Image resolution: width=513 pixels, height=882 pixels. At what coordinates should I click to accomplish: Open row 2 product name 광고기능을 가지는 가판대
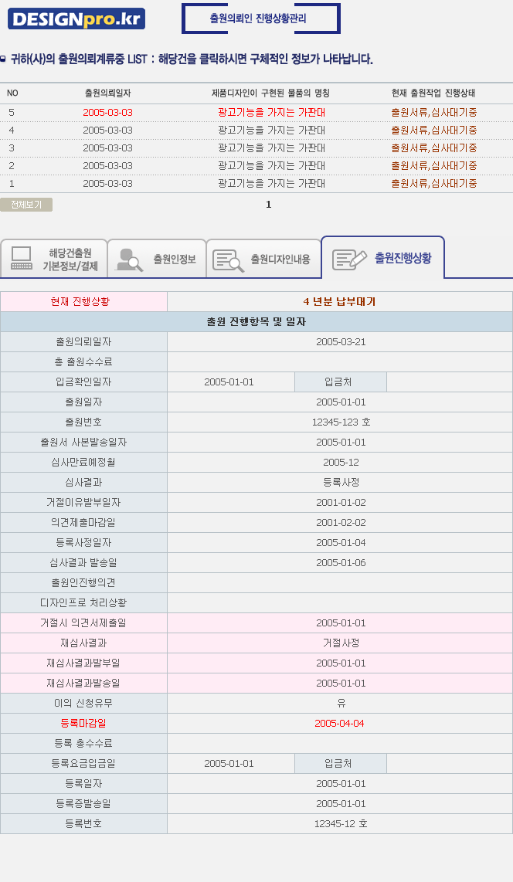pos(272,166)
